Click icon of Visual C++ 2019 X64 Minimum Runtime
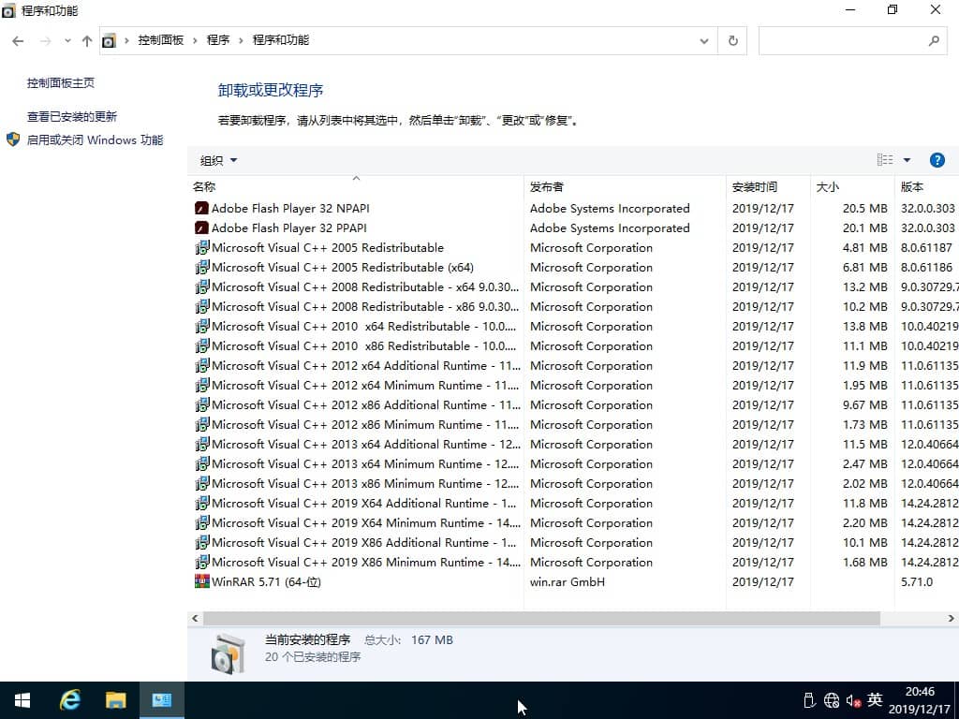 coord(201,522)
